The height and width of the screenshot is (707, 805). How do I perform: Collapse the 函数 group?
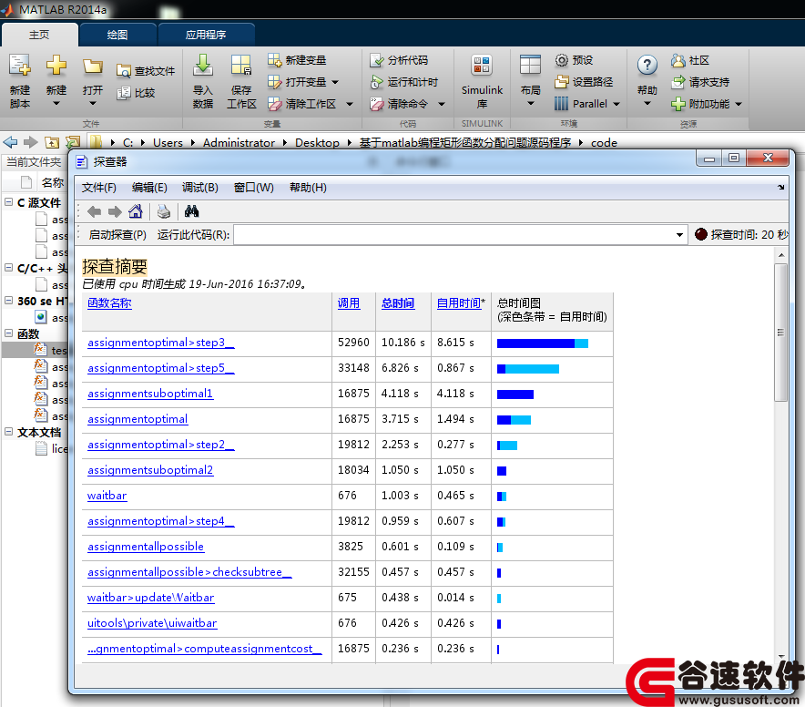(x=9, y=333)
